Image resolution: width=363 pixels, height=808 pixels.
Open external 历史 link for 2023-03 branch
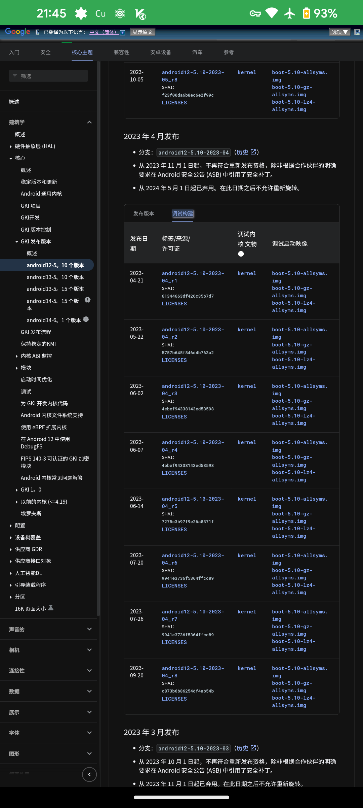pos(253,748)
